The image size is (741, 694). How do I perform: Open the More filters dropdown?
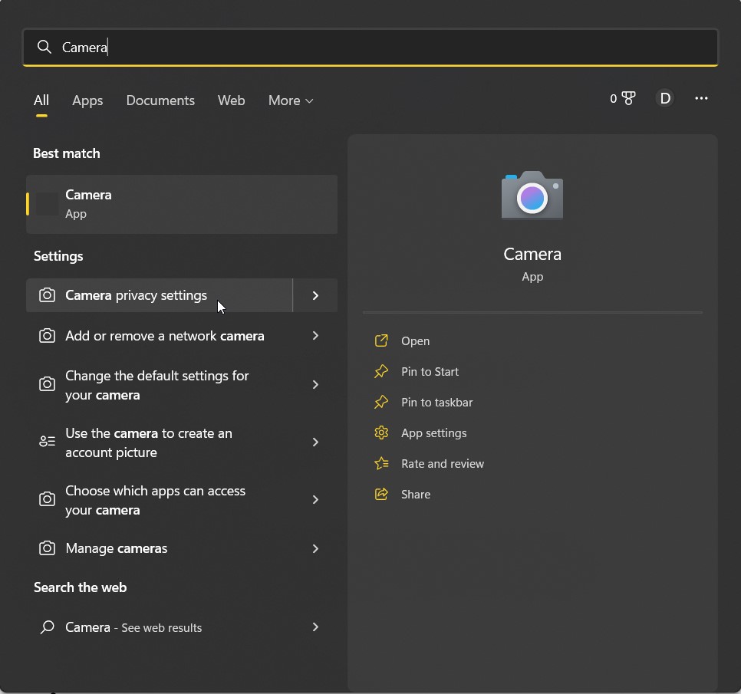click(x=291, y=100)
